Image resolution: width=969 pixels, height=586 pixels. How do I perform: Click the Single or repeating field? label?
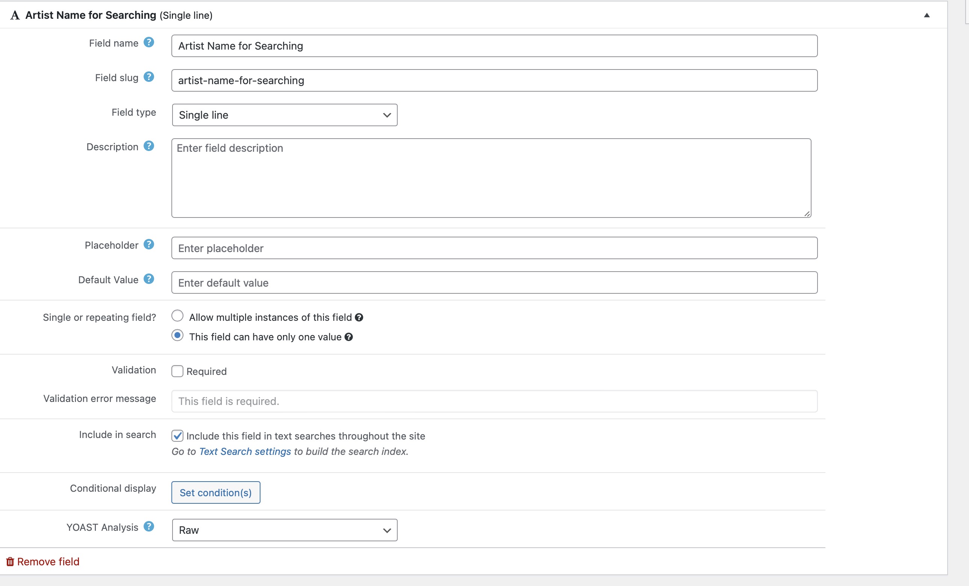(100, 317)
